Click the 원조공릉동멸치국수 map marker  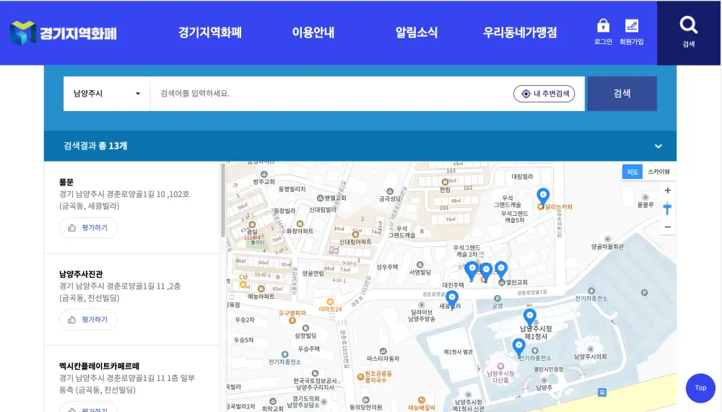[360, 377]
